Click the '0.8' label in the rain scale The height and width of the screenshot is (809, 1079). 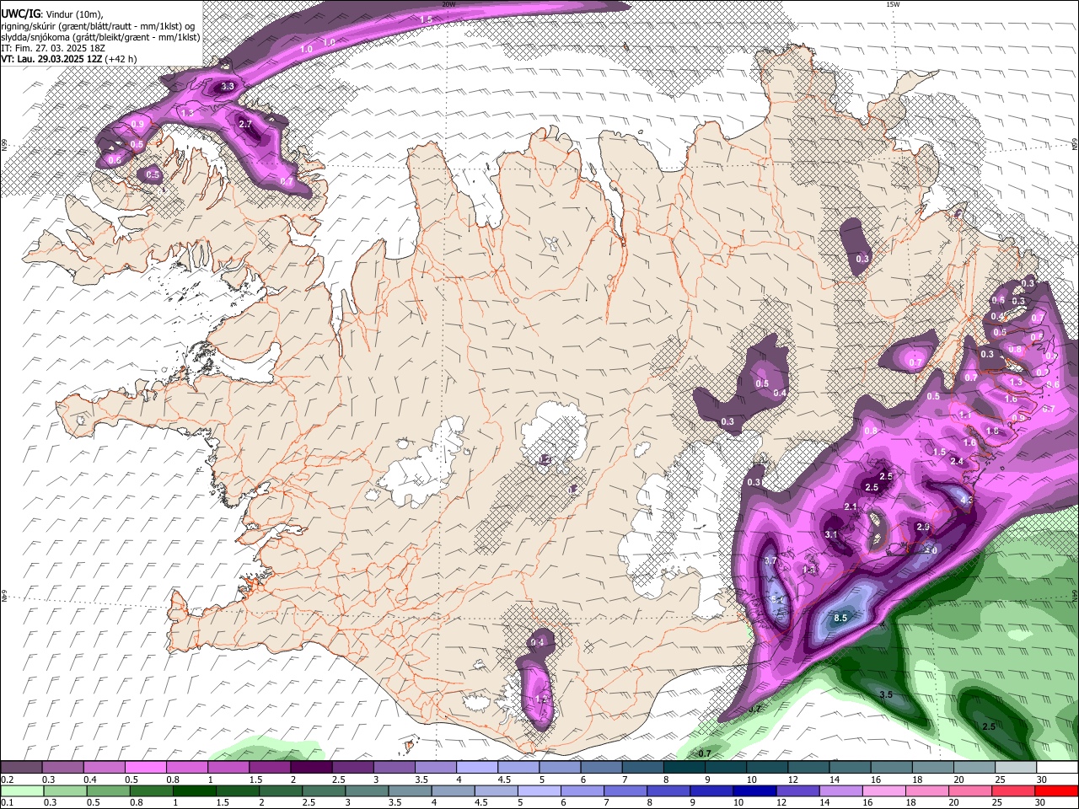click(x=136, y=802)
